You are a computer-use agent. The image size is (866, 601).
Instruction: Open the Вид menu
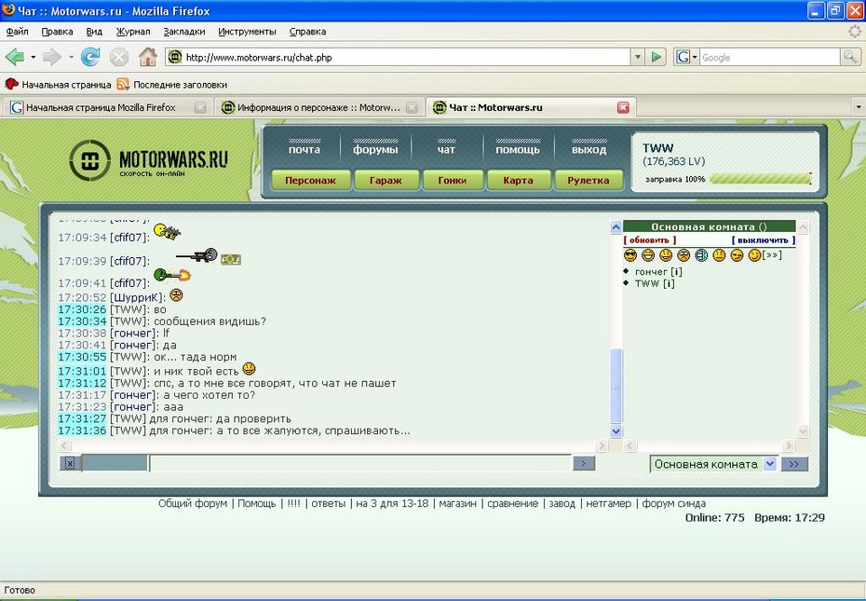(94, 32)
